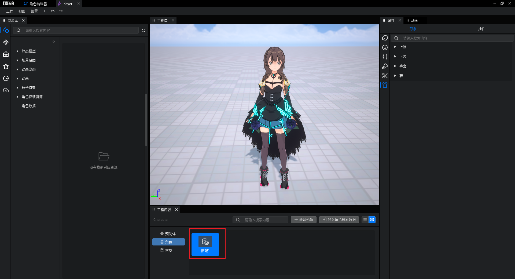The width and height of the screenshot is (515, 279).
Task: Click search magnifier in properties panel
Action: click(396, 38)
